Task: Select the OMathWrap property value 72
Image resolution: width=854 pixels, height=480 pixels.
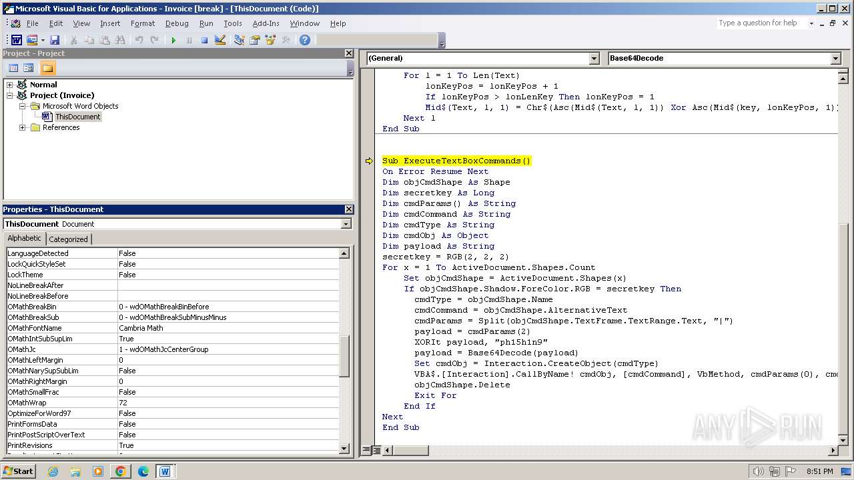Action: click(x=228, y=403)
